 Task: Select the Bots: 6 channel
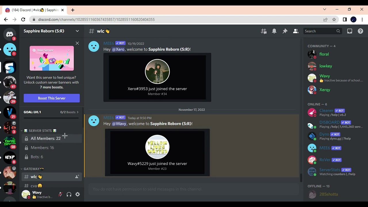[x=52, y=157]
